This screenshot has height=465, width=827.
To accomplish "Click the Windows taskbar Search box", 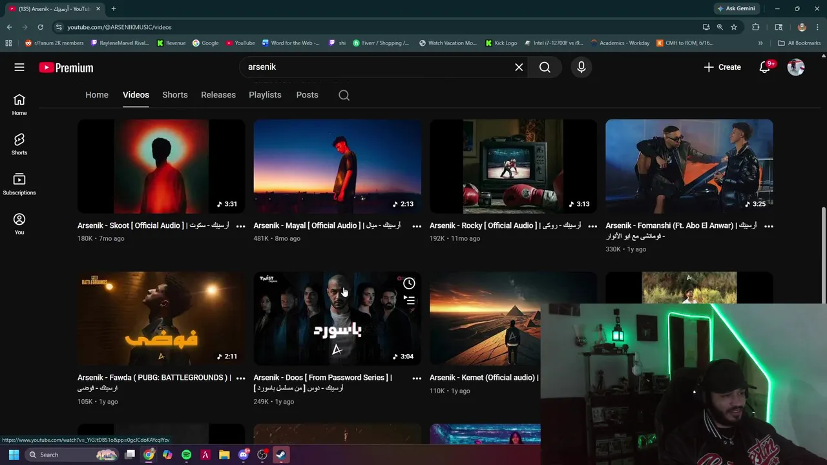I will click(72, 455).
